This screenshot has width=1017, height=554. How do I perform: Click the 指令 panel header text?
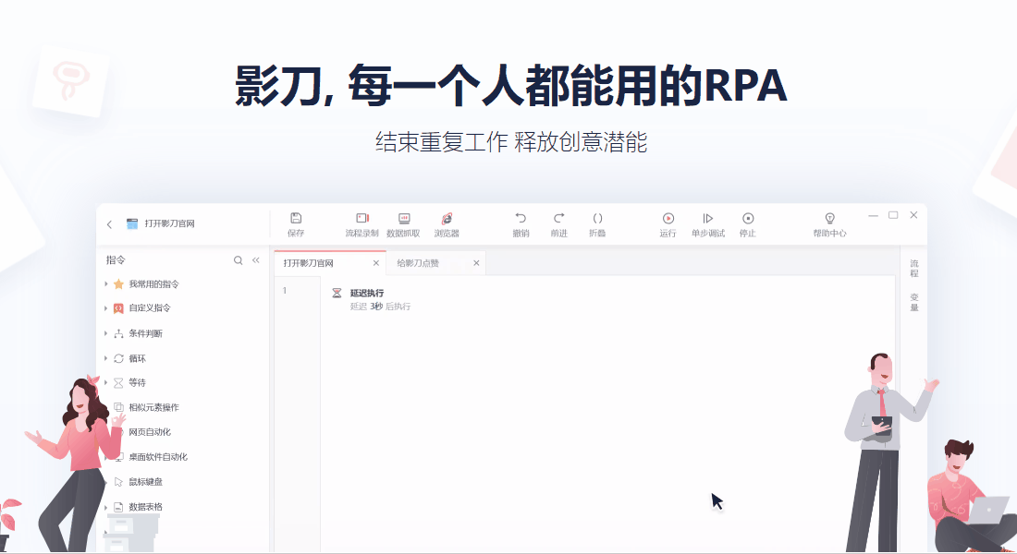coord(116,259)
